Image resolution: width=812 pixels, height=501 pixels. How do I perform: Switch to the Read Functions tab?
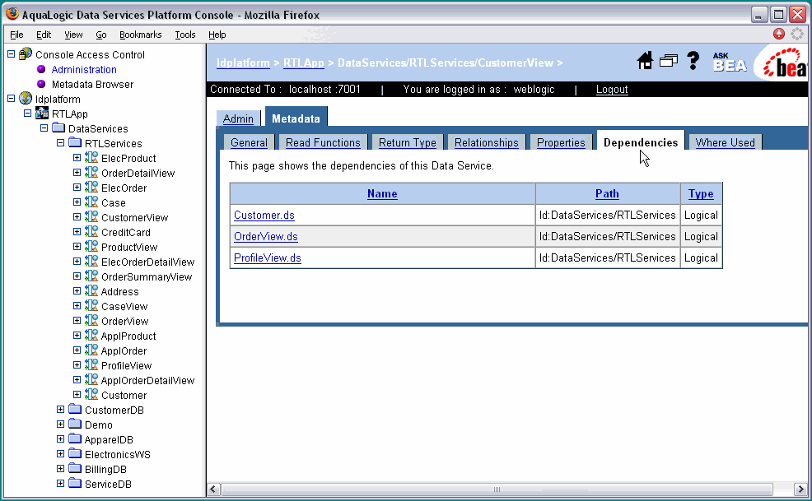coord(323,142)
